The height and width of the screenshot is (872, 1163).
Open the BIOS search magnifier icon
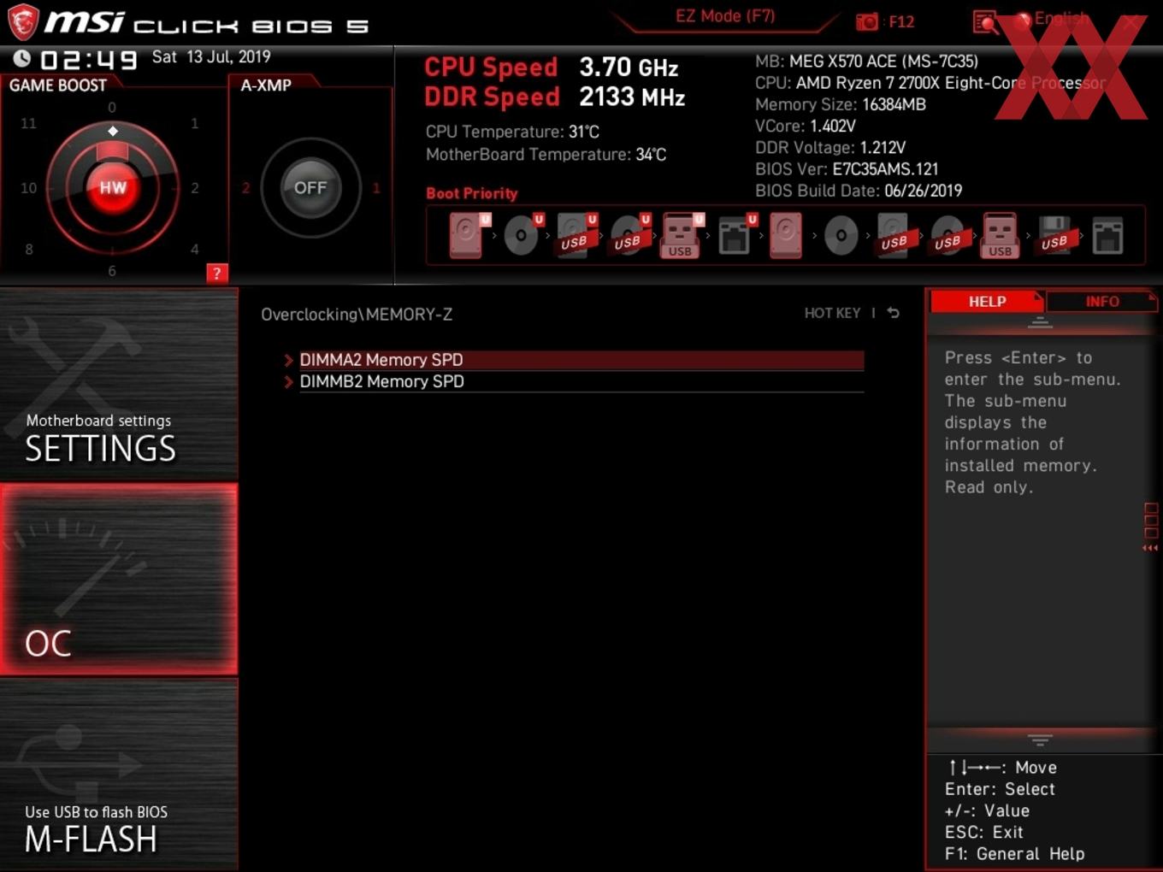(x=986, y=21)
